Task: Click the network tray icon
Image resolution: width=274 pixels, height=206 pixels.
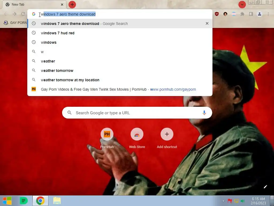Action: [236, 201]
